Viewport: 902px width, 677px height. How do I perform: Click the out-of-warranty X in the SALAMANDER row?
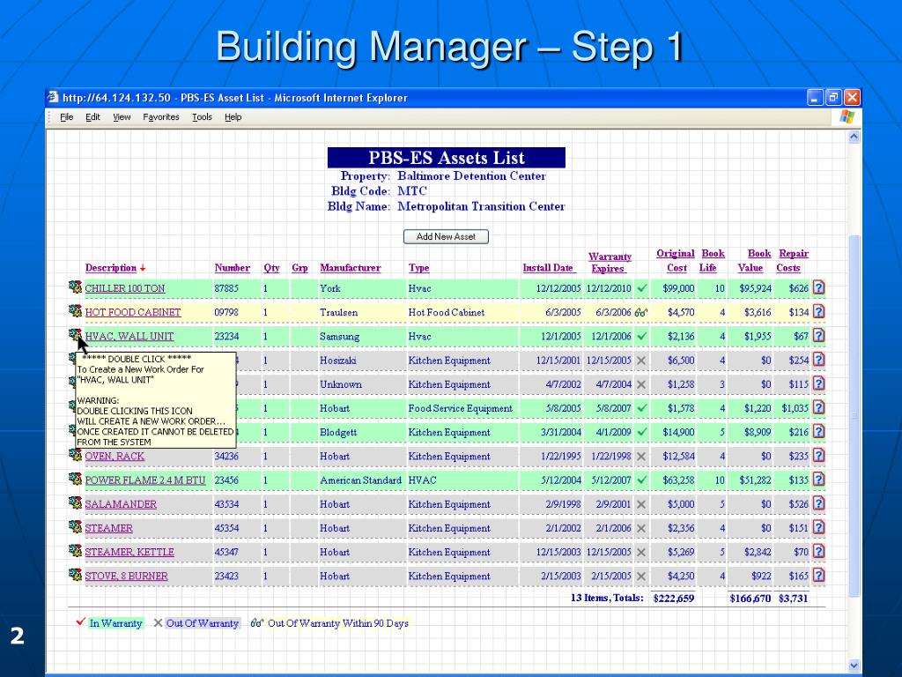(641, 504)
